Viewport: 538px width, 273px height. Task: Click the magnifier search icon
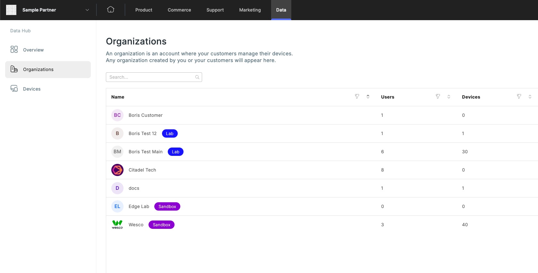pyautogui.click(x=197, y=77)
